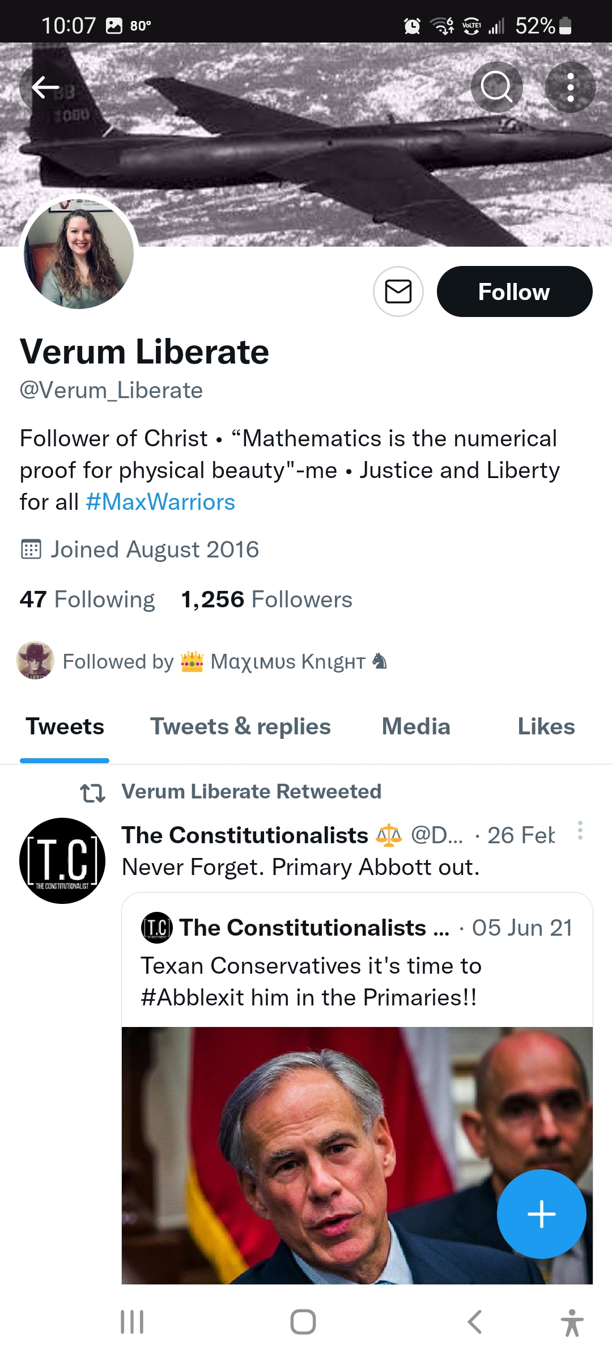The height and width of the screenshot is (1361, 612).
Task: Open The Constitutionalists T.C avatar
Action: [x=62, y=860]
